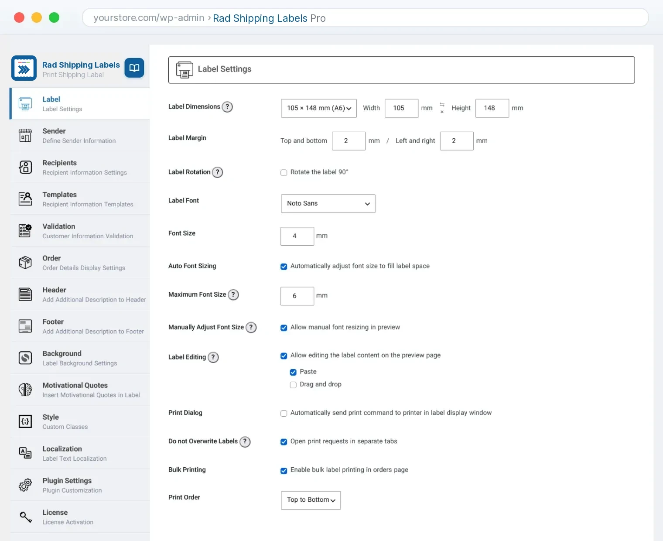Viewport: 663px width, 541px height.
Task: Open the label size dropdown (A6)
Action: (x=319, y=108)
